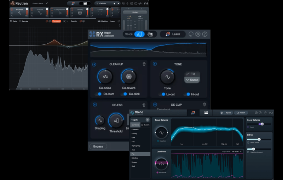Select the Scoop tone option
Viewport: 283px width, 180px height.
192,80
